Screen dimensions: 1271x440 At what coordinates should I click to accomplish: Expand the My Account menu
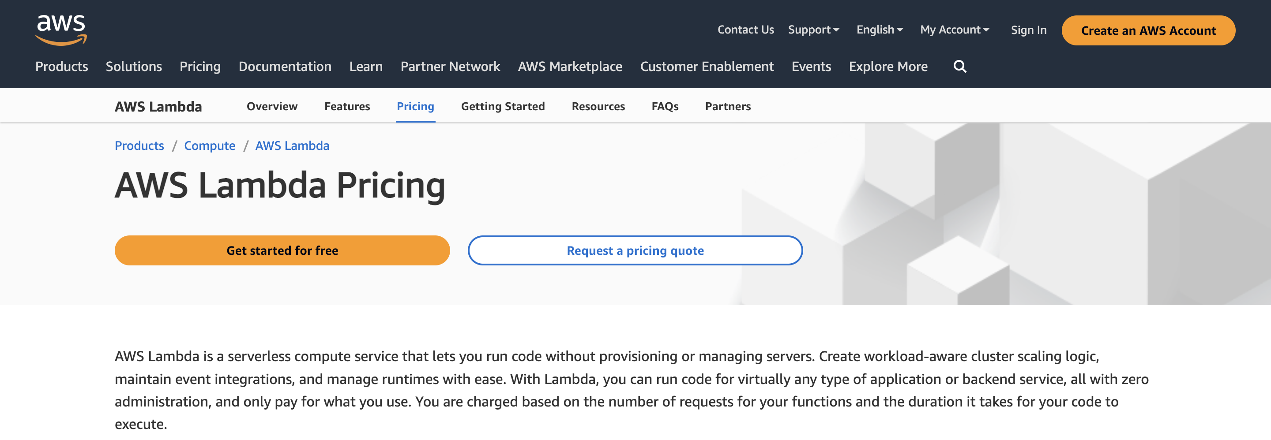[955, 30]
